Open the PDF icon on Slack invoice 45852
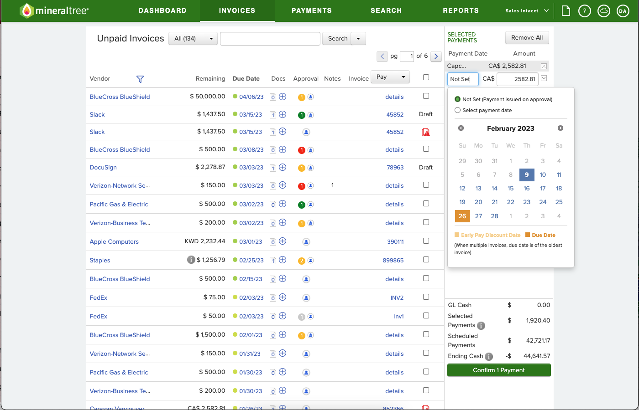The image size is (639, 410). tap(426, 132)
